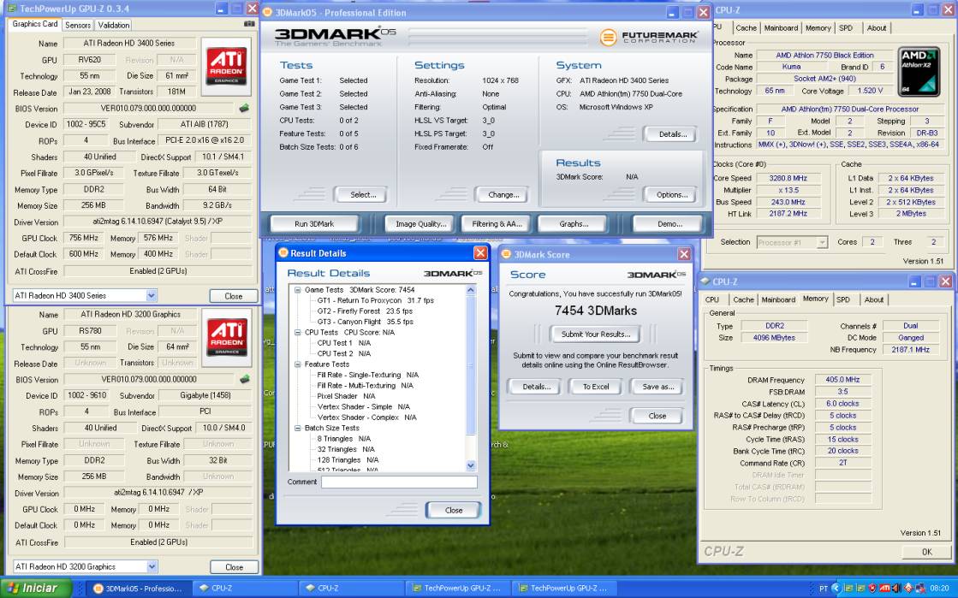Click the GPU-Z title bar app icon
The width and height of the screenshot is (958, 598).
(x=12, y=9)
